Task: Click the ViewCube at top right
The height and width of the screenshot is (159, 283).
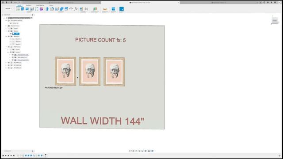Action: [x=275, y=20]
